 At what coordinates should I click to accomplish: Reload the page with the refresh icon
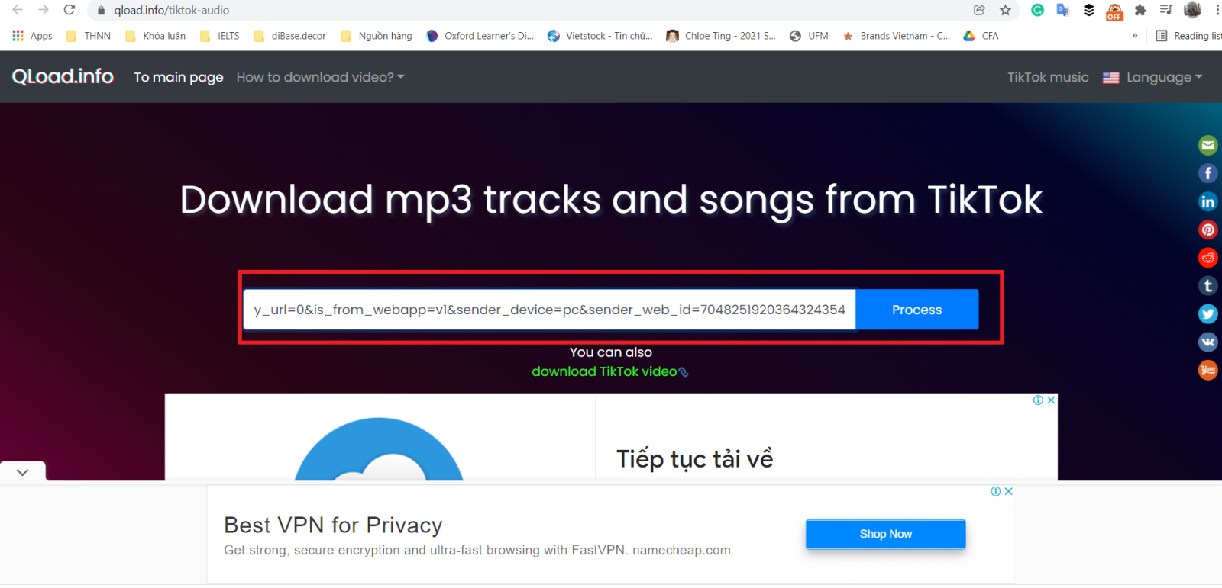pyautogui.click(x=70, y=10)
